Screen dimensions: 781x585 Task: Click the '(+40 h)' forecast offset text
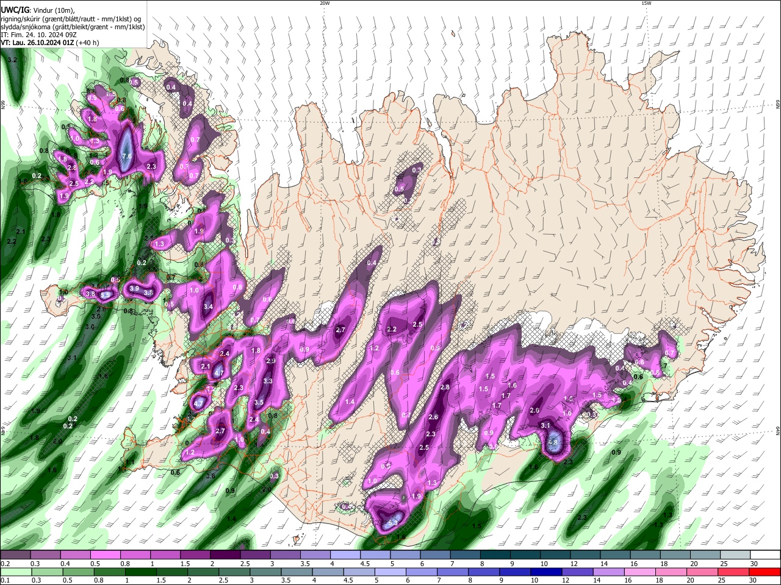click(88, 43)
